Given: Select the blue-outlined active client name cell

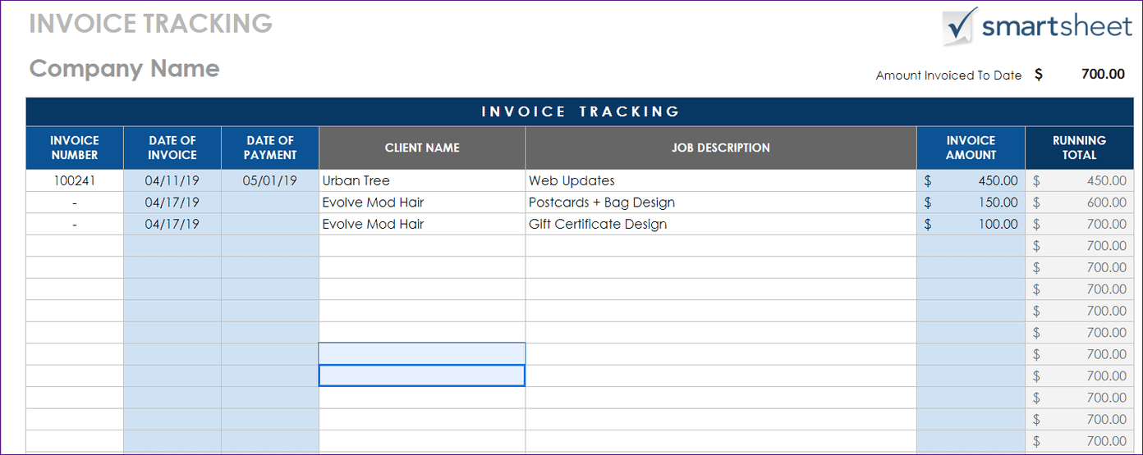Looking at the screenshot, I should pyautogui.click(x=422, y=375).
